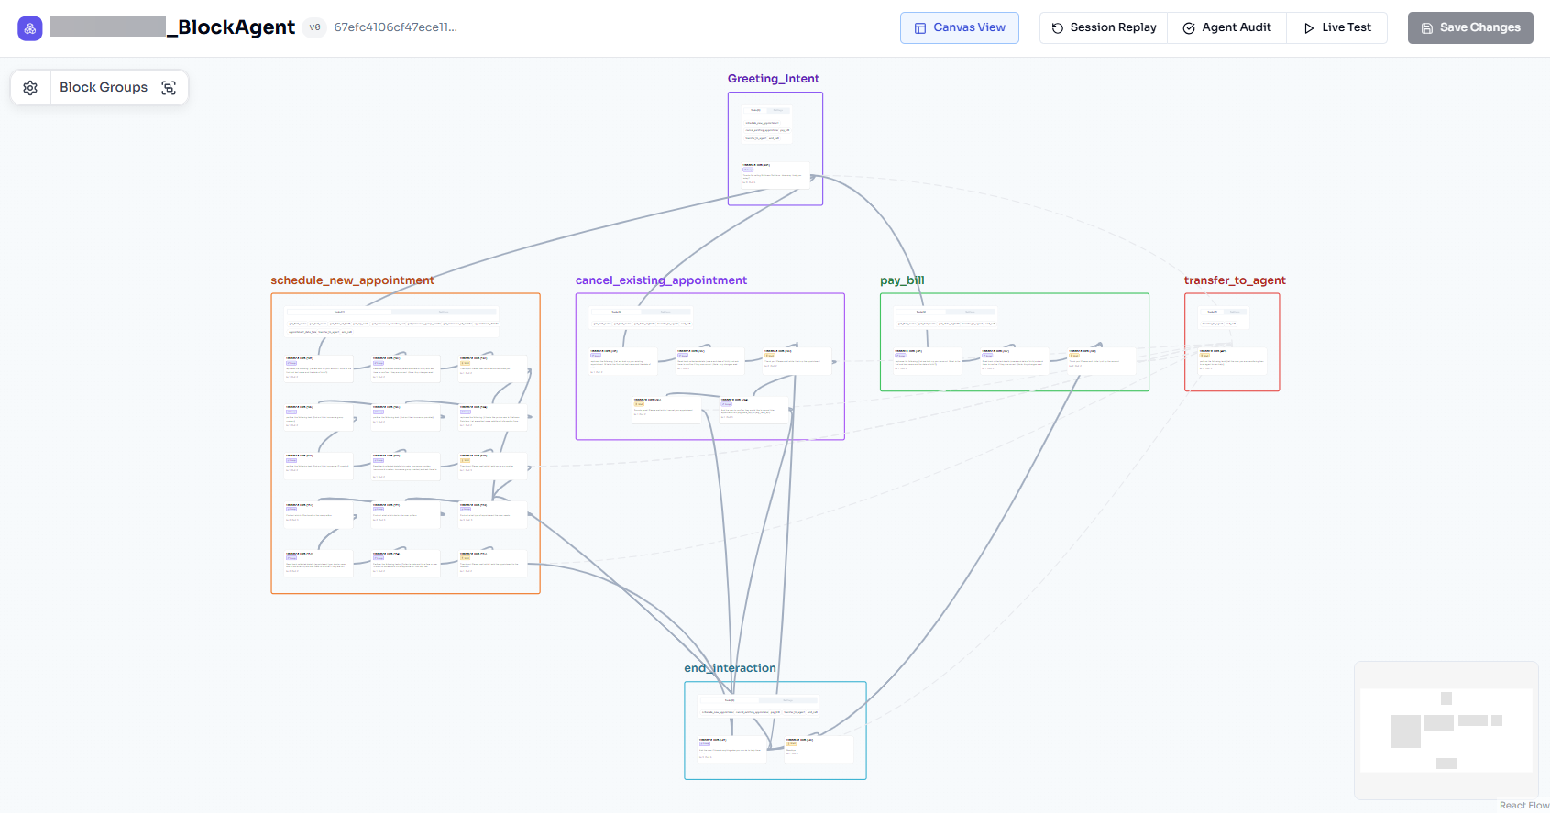Open settings via the gear icon

30,88
